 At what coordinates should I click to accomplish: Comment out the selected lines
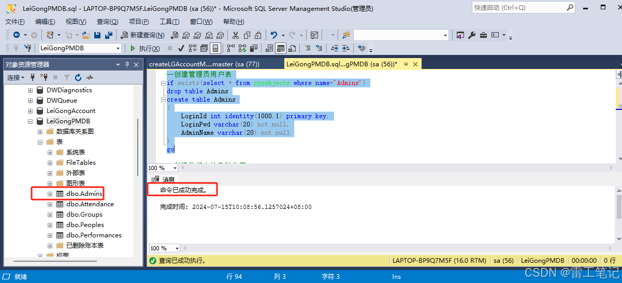[x=308, y=48]
